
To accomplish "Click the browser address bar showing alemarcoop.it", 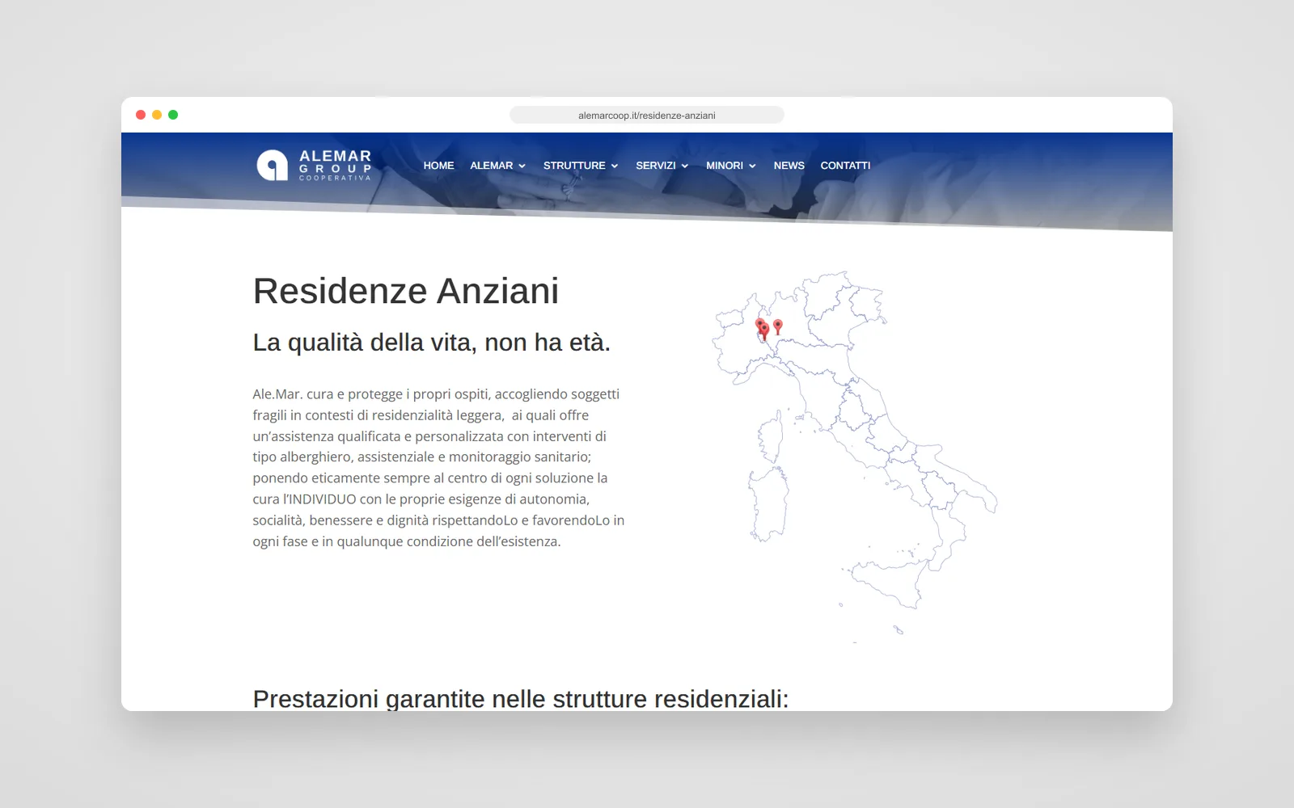I will coord(647,115).
